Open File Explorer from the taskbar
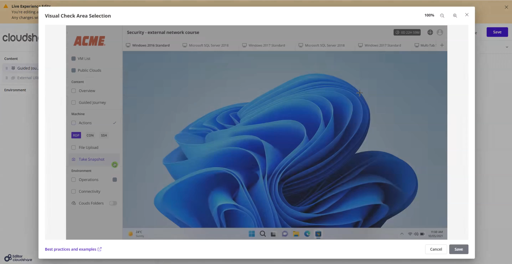This screenshot has height=264, width=512. tap(296, 234)
